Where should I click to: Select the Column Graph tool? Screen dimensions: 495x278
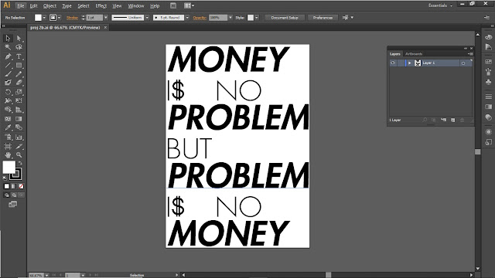coord(19,137)
